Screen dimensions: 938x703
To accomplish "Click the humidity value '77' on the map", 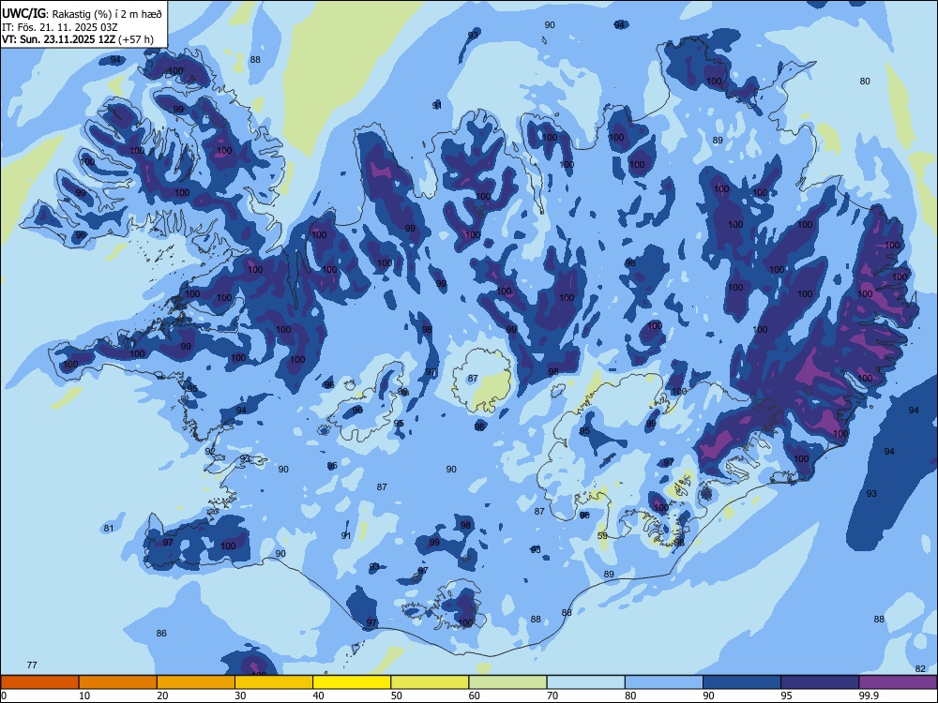I will click(32, 665).
